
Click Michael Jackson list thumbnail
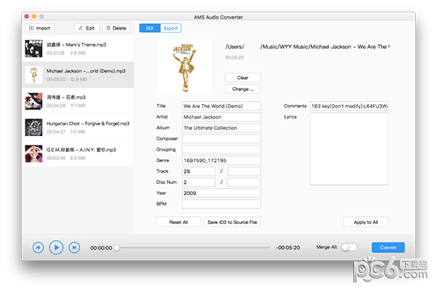pyautogui.click(x=34, y=75)
